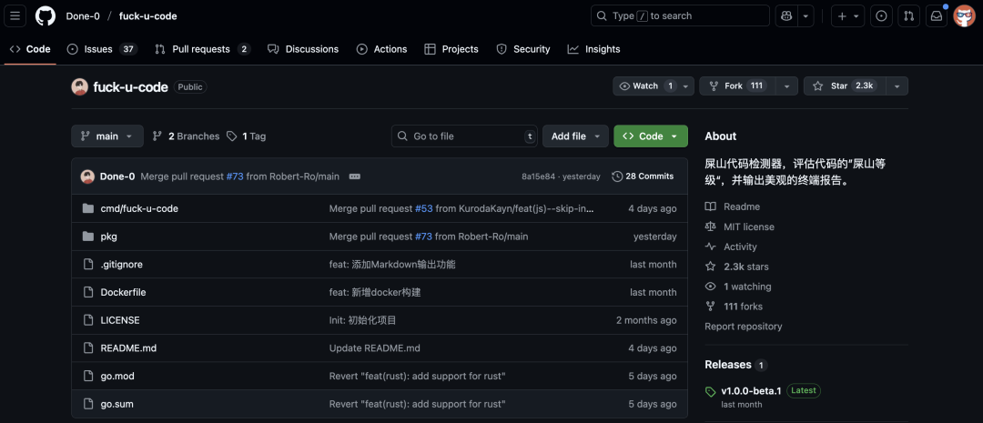Switch to the Security tab

coord(522,49)
